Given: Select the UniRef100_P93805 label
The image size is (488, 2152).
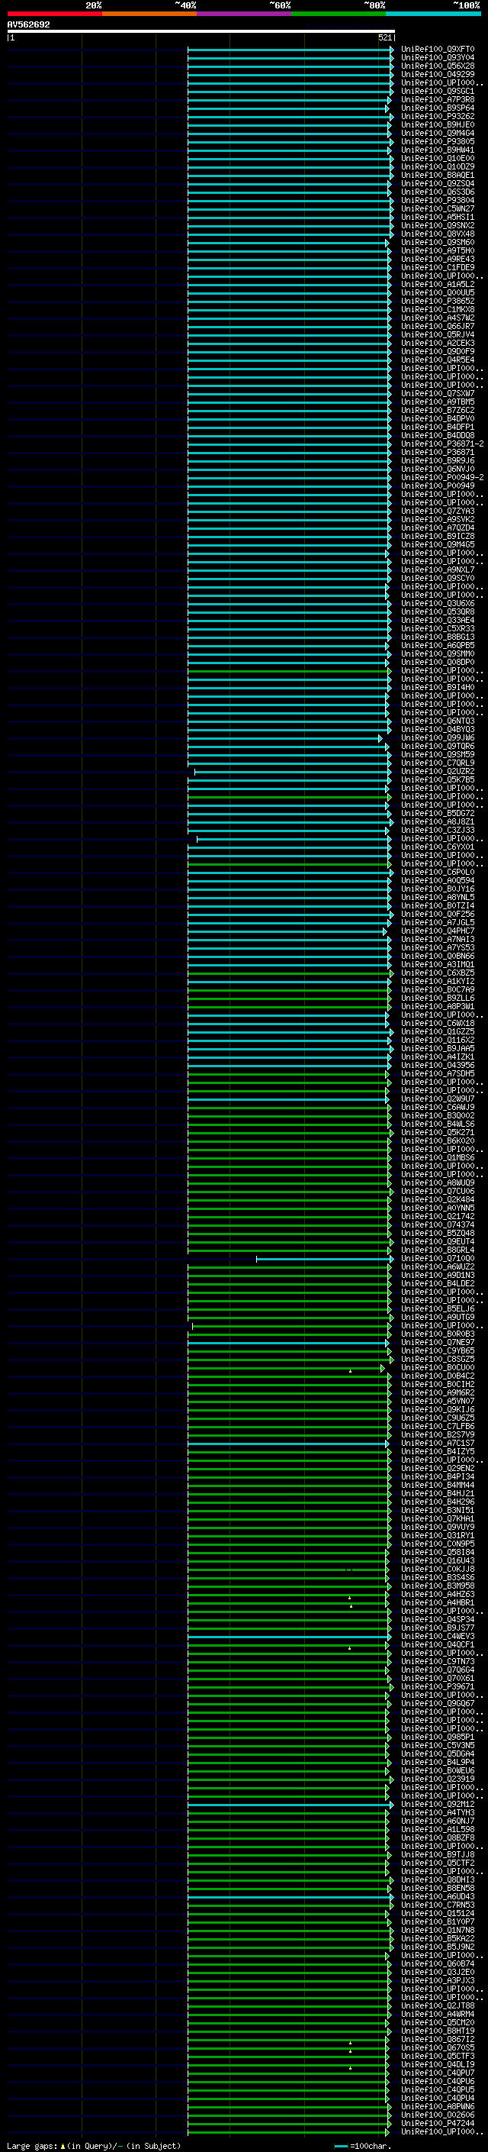Looking at the screenshot, I should coord(437,141).
